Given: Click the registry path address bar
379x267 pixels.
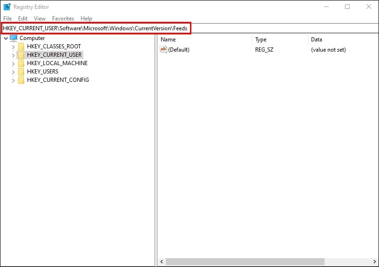Looking at the screenshot, I should 189,28.
